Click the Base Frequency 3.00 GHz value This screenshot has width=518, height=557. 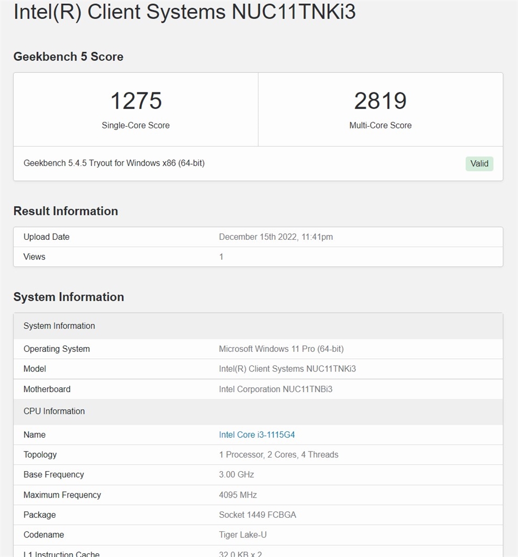tap(236, 475)
